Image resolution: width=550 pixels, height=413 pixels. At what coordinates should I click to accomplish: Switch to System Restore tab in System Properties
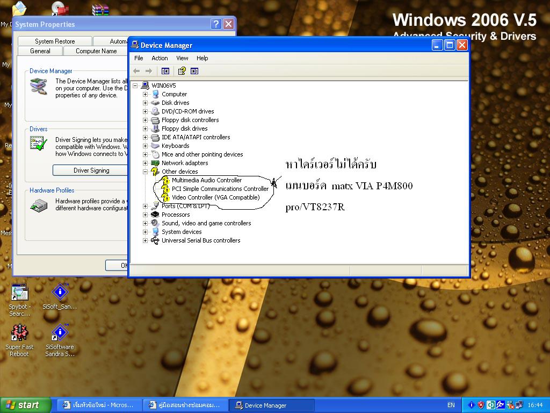click(x=55, y=41)
